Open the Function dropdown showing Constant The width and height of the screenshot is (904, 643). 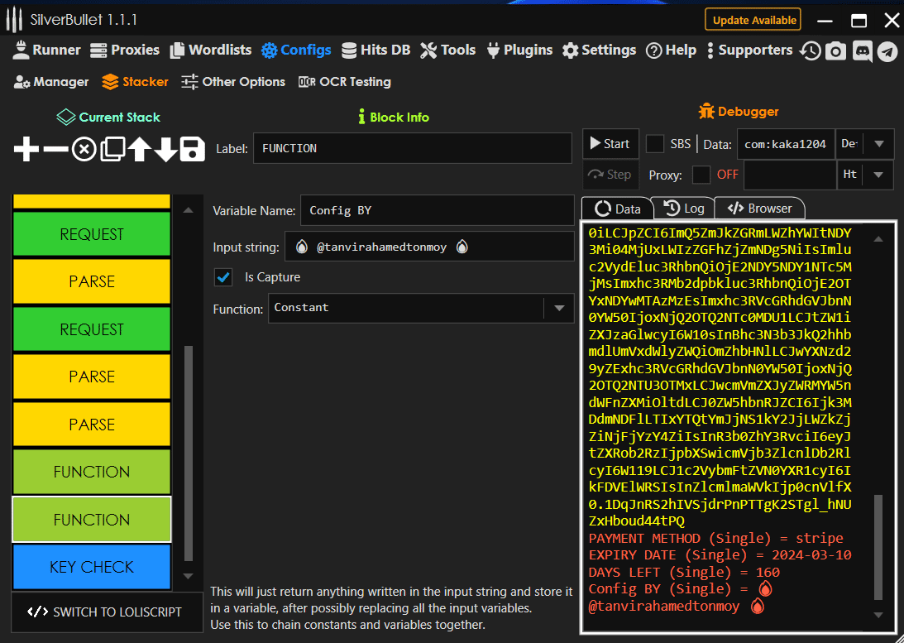421,309
